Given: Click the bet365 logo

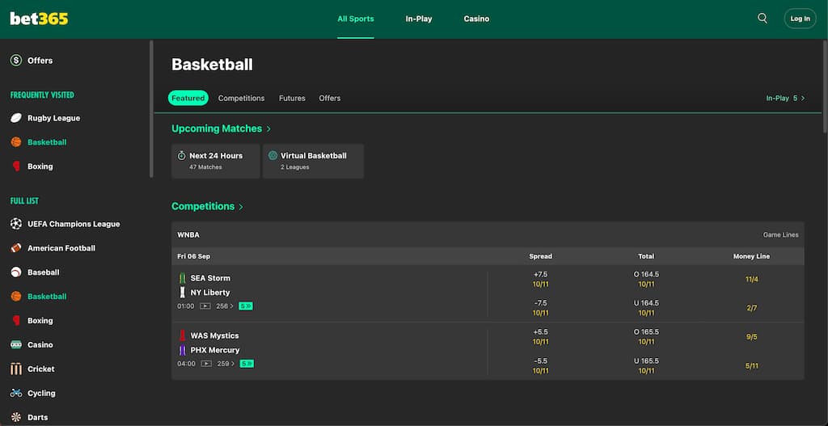Looking at the screenshot, I should [39, 19].
